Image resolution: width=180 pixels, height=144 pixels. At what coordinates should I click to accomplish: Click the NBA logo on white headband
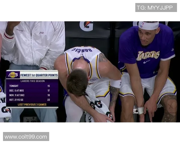[x=142, y=25]
